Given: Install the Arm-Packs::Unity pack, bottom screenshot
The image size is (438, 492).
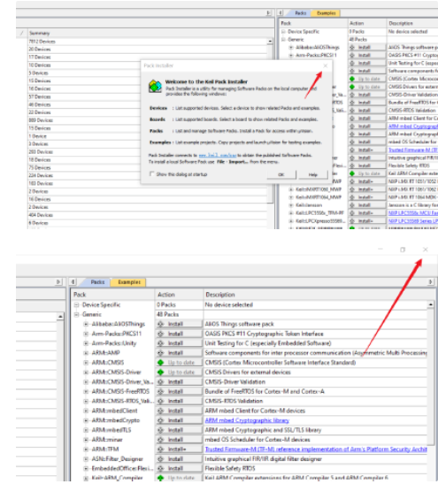Looking at the screenshot, I should 179,343.
